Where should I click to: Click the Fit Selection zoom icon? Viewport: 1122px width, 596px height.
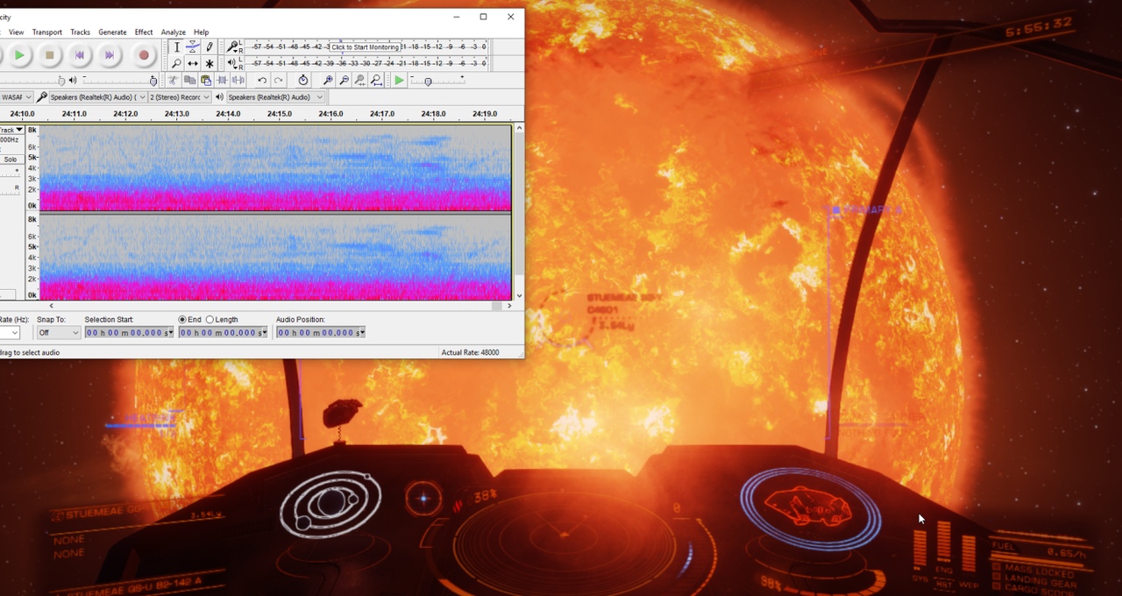coord(359,81)
